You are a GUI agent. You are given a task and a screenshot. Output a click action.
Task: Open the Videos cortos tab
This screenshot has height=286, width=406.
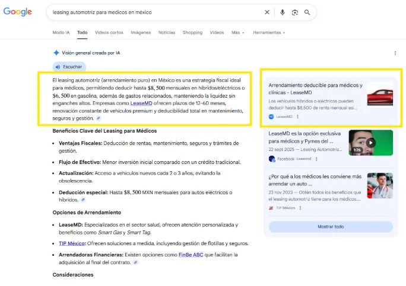point(109,33)
